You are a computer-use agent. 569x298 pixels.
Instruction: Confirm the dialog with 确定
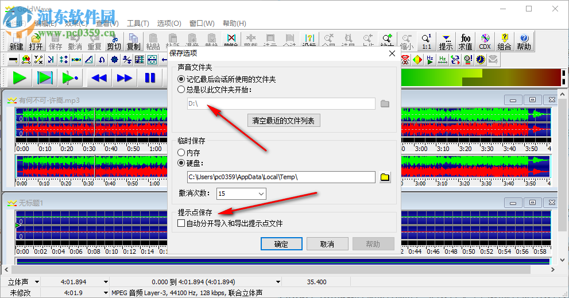click(281, 244)
